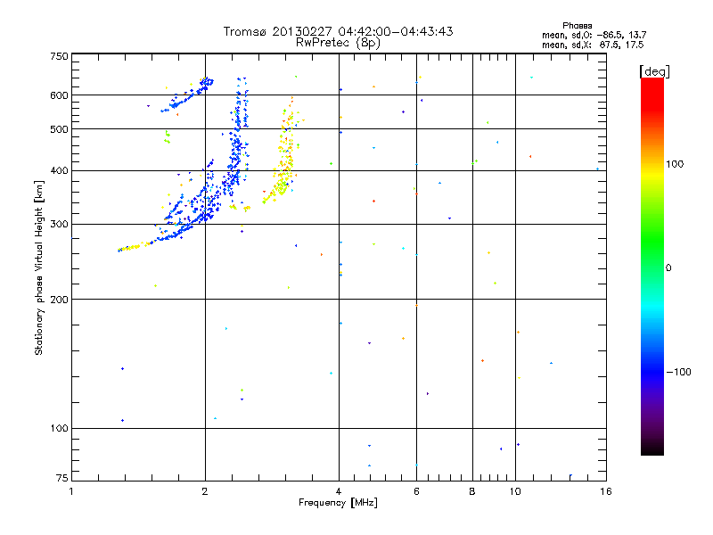Click the 'Frequency [MHz]' axis label
The height and width of the screenshot is (535, 713).
tap(338, 503)
